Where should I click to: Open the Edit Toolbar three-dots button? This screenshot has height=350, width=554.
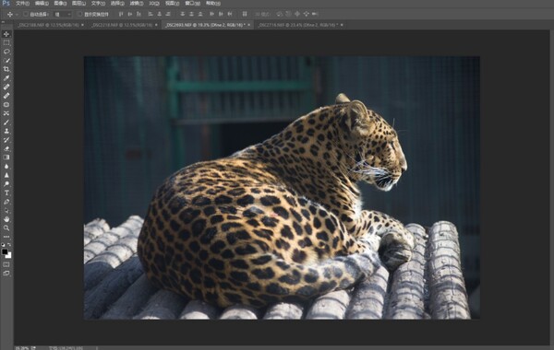[6, 237]
